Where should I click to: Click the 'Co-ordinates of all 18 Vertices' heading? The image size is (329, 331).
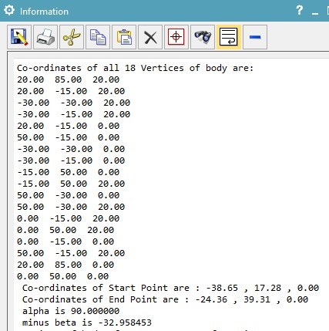pyautogui.click(x=135, y=68)
